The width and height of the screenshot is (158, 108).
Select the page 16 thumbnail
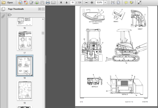coord(24,22)
